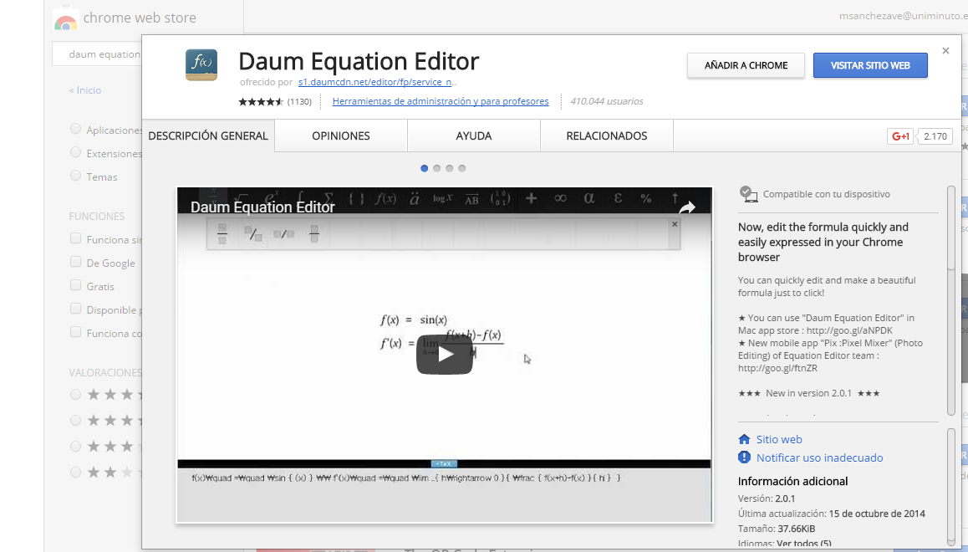Image resolution: width=968 pixels, height=552 pixels.
Task: Click the Visitar sitio web button
Action: (x=870, y=65)
